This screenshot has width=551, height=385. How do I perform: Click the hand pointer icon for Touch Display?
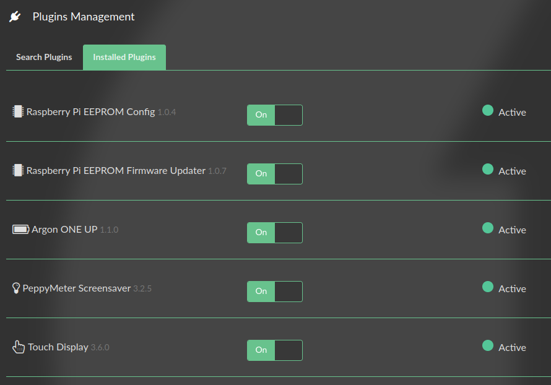(19, 347)
